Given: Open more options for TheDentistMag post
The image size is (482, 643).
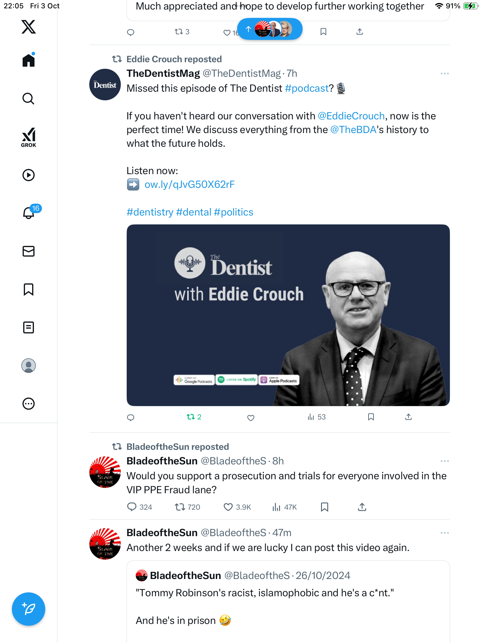Looking at the screenshot, I should click(x=445, y=74).
